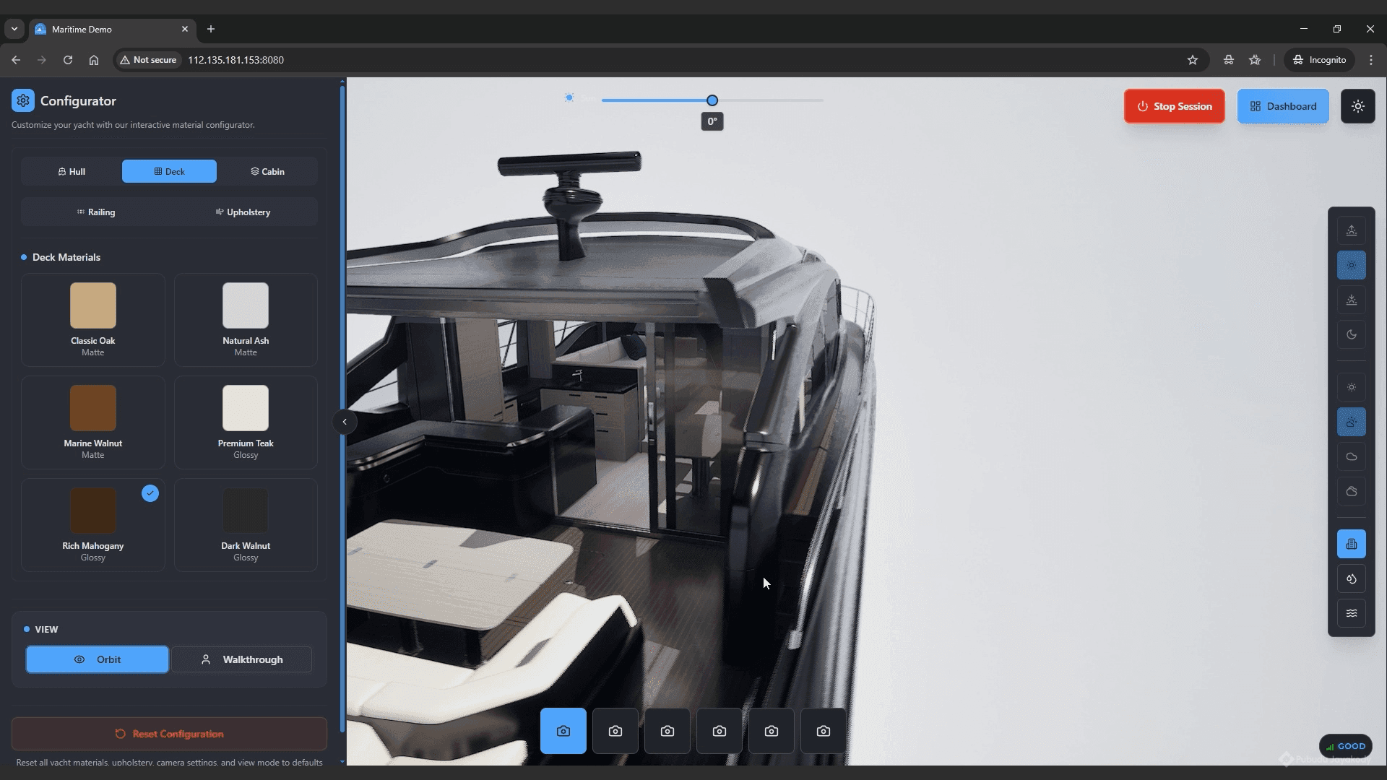The width and height of the screenshot is (1387, 780).
Task: Choose Dark Walnut deck material
Action: pos(246,525)
